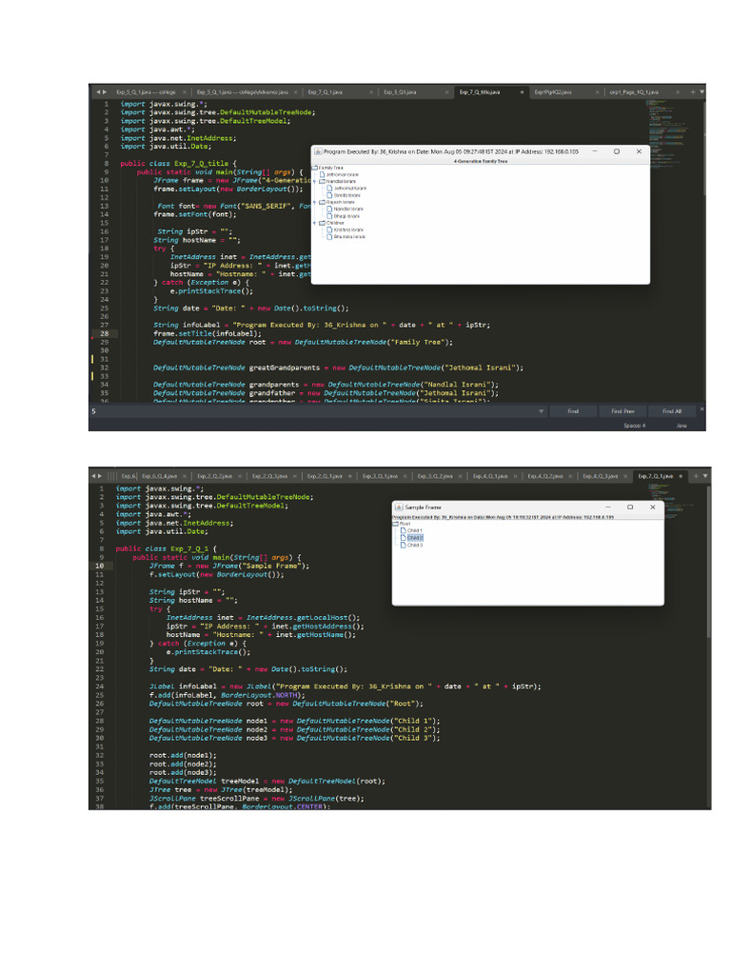Viewport: 731px width, 975px height.
Task: Minimize the Sample Frame window
Action: pos(608,507)
